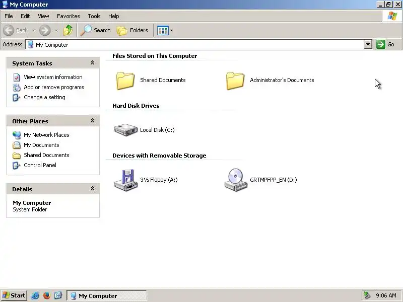
Task: Click the Add or remove programs icon
Action: click(x=17, y=88)
